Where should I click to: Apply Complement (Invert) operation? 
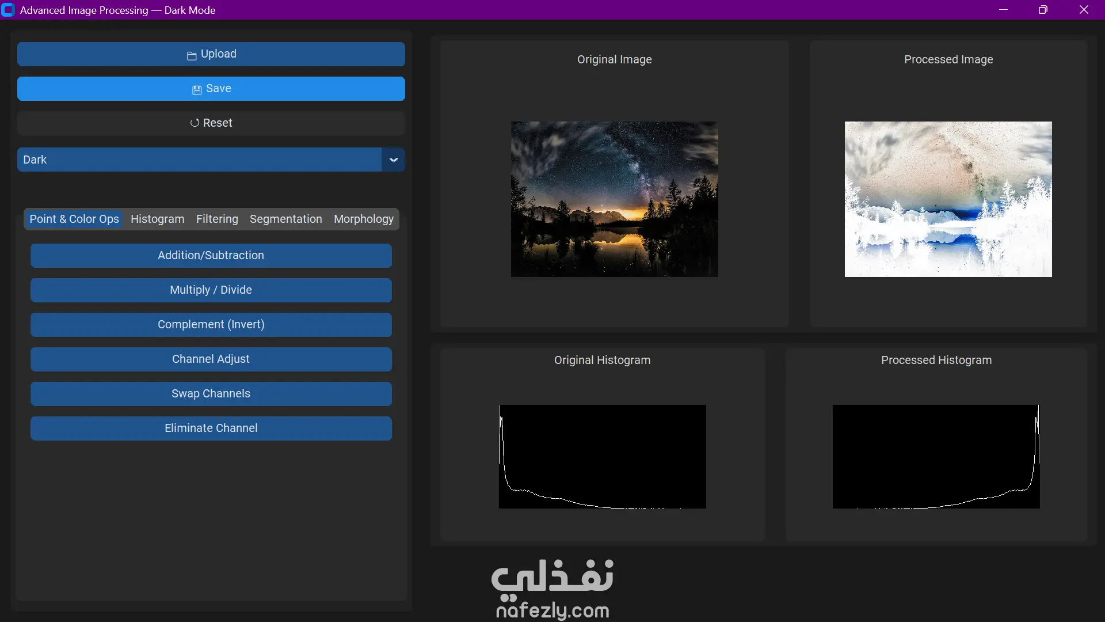pos(211,325)
